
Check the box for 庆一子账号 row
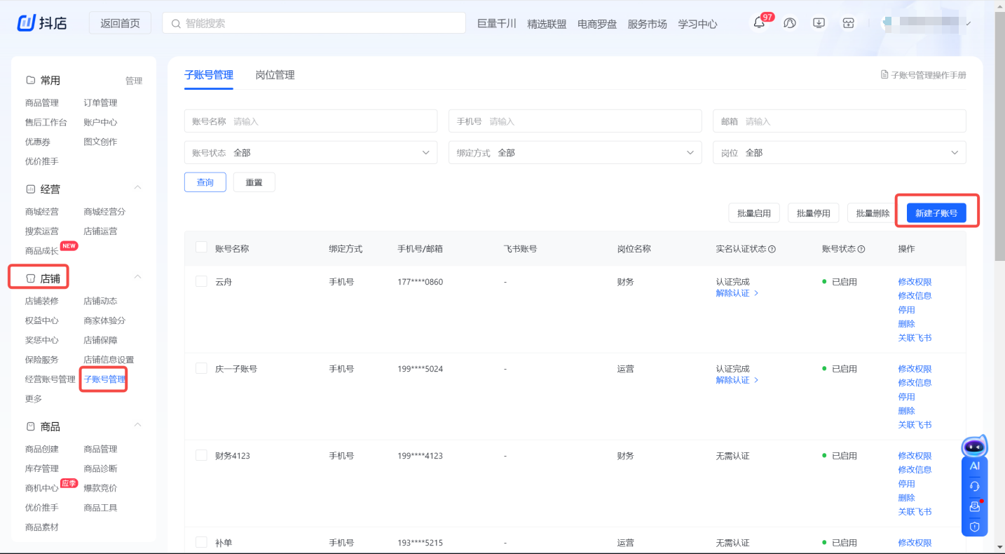[x=201, y=368]
